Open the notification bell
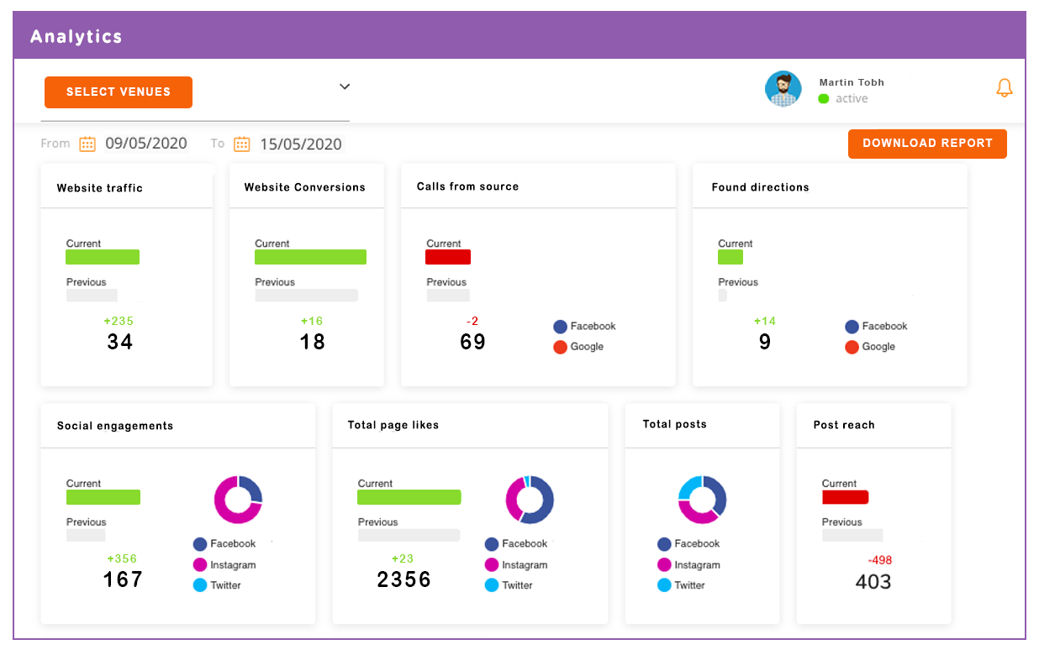Viewport: 1039px width, 650px height. pyautogui.click(x=1005, y=87)
